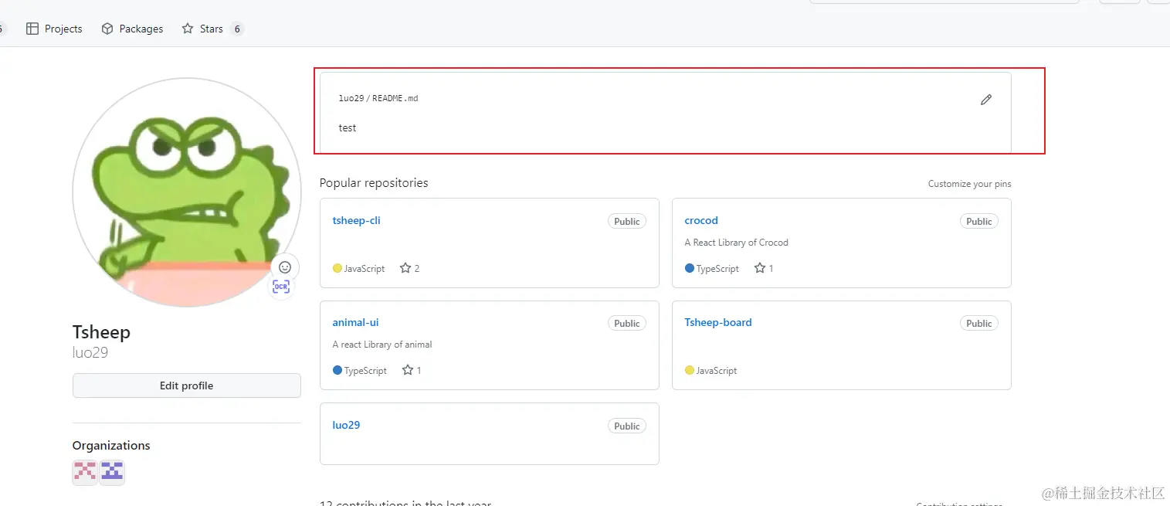
Task: Open the tsheep-cli repository
Action: tap(356, 220)
